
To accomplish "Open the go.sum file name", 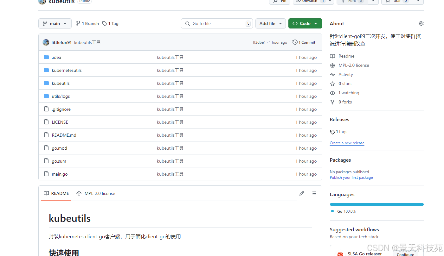I will 59,161.
